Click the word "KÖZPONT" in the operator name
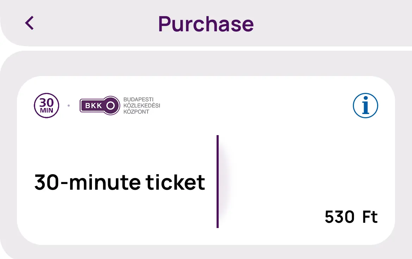 (136, 112)
